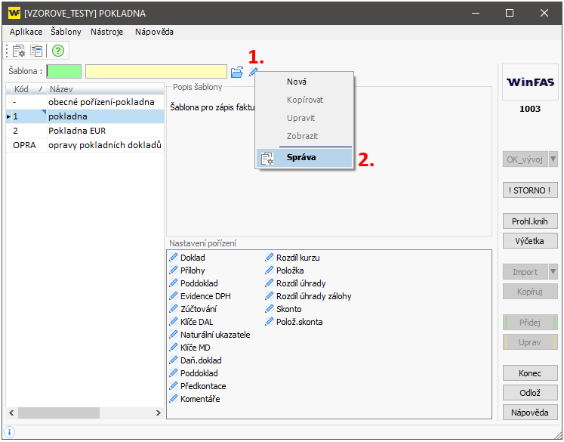Click the Konec button
564x442 pixels.
(x=530, y=373)
